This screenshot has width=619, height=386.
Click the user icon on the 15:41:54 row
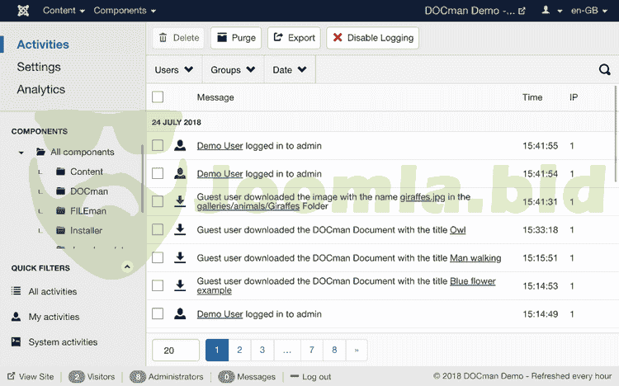(180, 174)
